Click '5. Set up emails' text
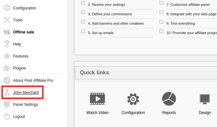217x127 pixels. click(101, 33)
